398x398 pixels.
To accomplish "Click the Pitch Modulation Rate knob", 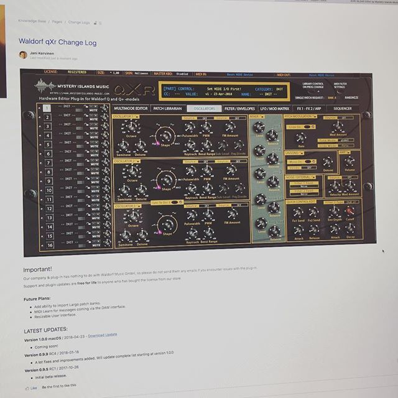I will (301, 138).
